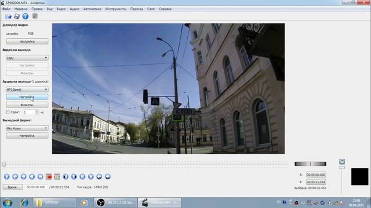371x208 pixels.
Task: Click the 'Тип кадра: I-FRM (00)' text
Action: click(93, 187)
